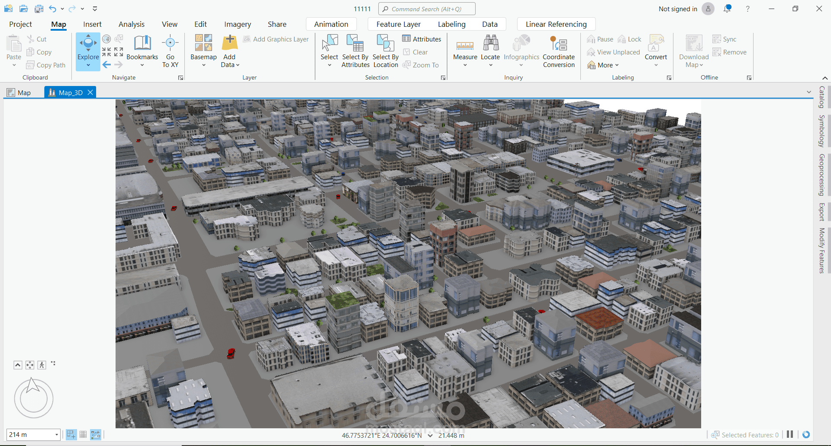Click the Locate binoculars icon
The image size is (831, 446).
pos(490,43)
